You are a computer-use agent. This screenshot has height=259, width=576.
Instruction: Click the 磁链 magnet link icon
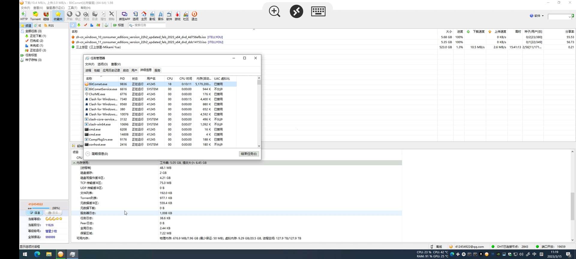point(46,16)
